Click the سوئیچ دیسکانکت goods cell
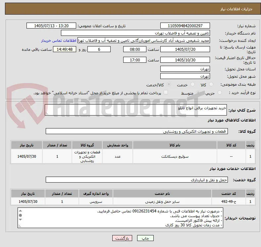Image resolution: width=261 pixels, height=247 pixels. coord(175,156)
